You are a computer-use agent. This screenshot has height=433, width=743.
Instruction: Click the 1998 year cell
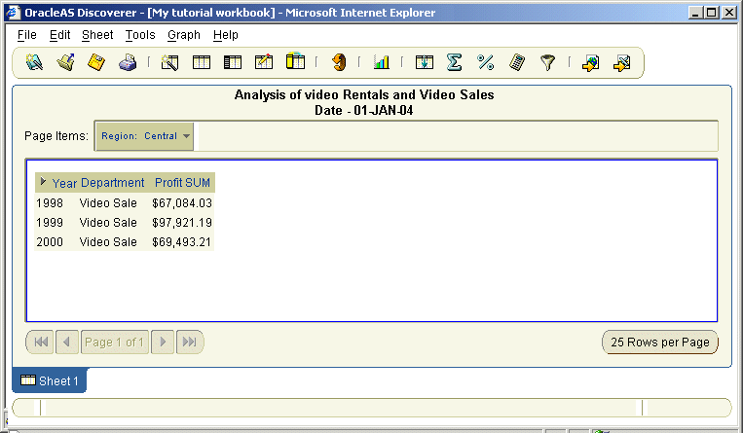point(50,203)
